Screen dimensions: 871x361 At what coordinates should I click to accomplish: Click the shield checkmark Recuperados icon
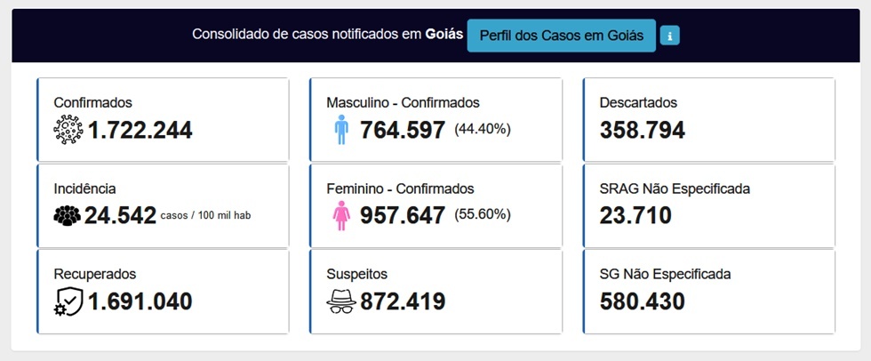tap(68, 301)
